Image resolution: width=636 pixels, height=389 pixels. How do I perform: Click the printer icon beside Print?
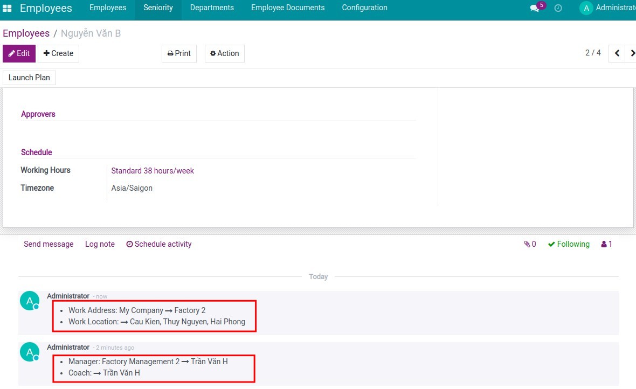[170, 53]
